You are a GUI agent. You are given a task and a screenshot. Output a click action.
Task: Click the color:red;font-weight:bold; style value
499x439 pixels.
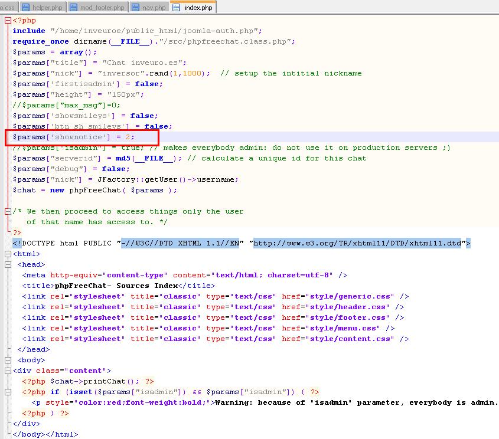142,403
